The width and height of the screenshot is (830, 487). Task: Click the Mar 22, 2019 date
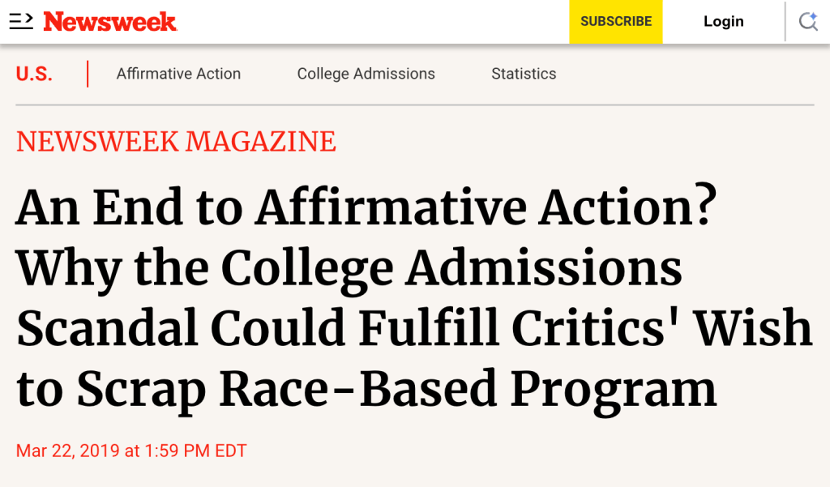[x=67, y=451]
